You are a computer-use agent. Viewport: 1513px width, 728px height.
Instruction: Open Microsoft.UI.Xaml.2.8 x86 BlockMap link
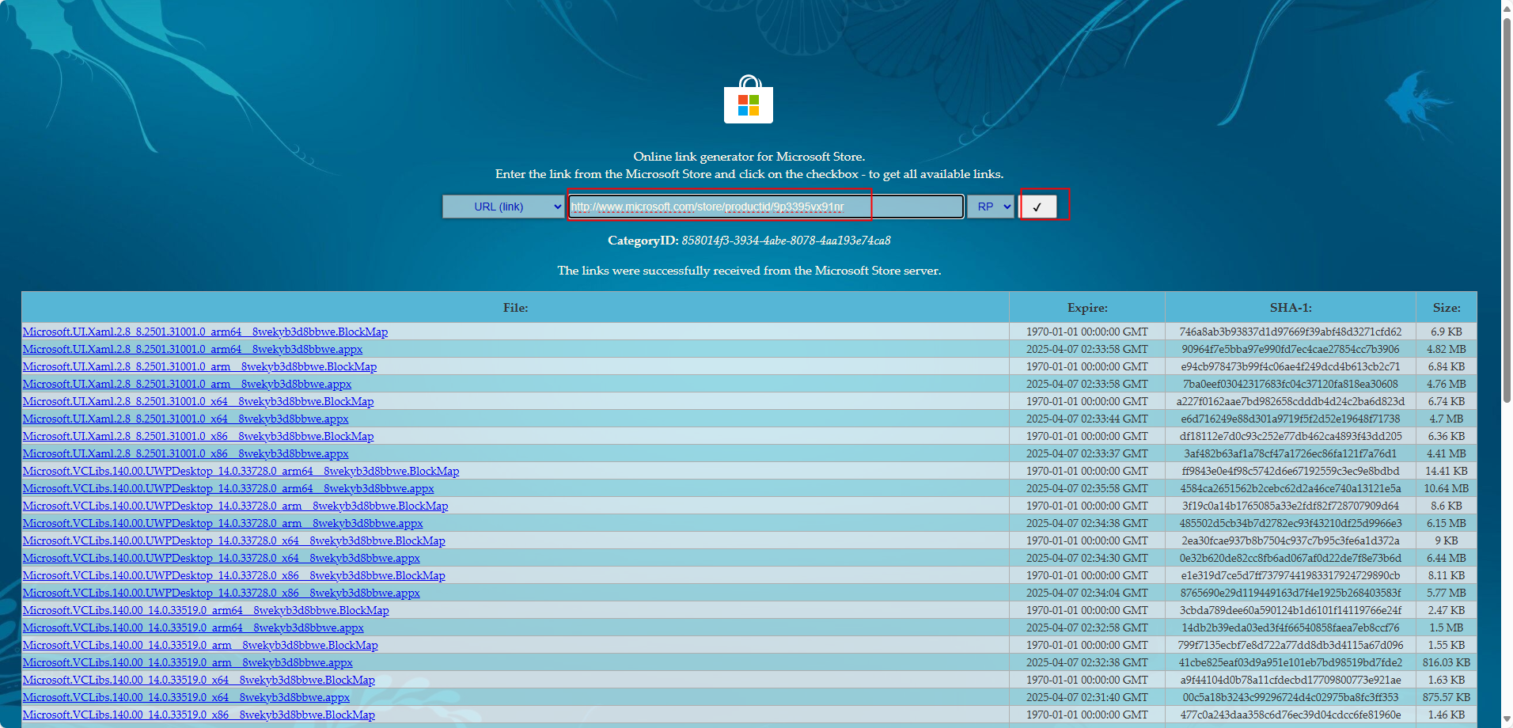click(x=198, y=436)
